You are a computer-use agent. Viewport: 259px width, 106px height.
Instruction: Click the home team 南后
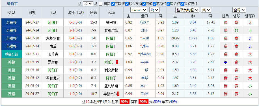point(53,46)
